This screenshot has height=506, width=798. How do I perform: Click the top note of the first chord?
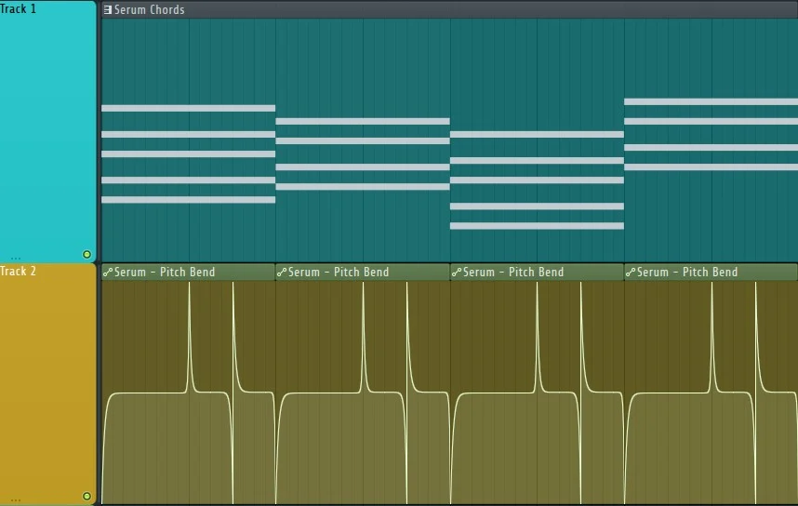188,108
